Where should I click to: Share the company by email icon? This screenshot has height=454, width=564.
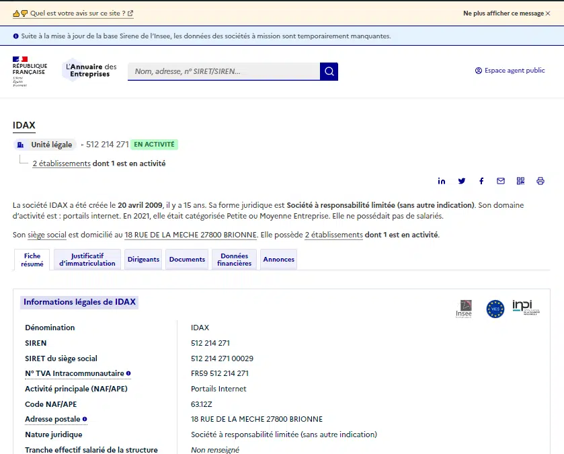point(501,181)
